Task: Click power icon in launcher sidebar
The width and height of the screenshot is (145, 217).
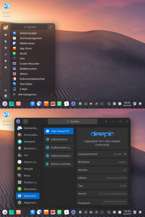Action: coord(6,96)
